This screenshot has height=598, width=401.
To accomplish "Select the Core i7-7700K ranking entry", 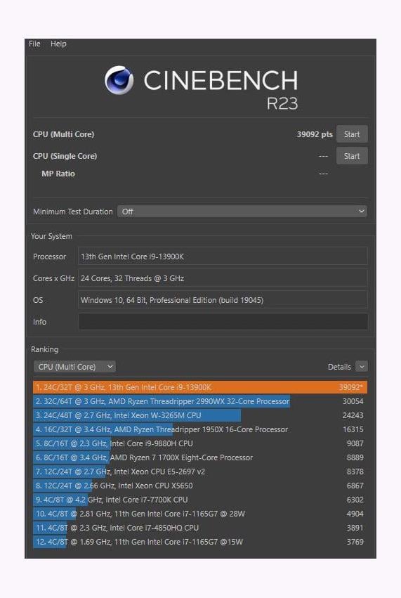I will pos(200,500).
